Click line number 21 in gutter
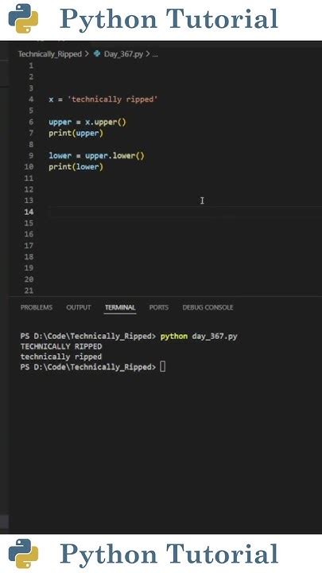This screenshot has height=573, width=322. (x=29, y=290)
